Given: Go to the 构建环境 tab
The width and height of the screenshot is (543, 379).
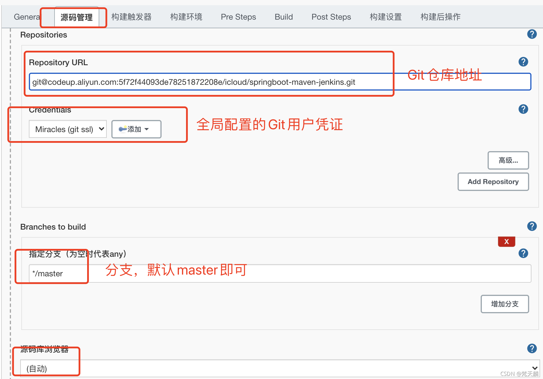Looking at the screenshot, I should [x=186, y=17].
